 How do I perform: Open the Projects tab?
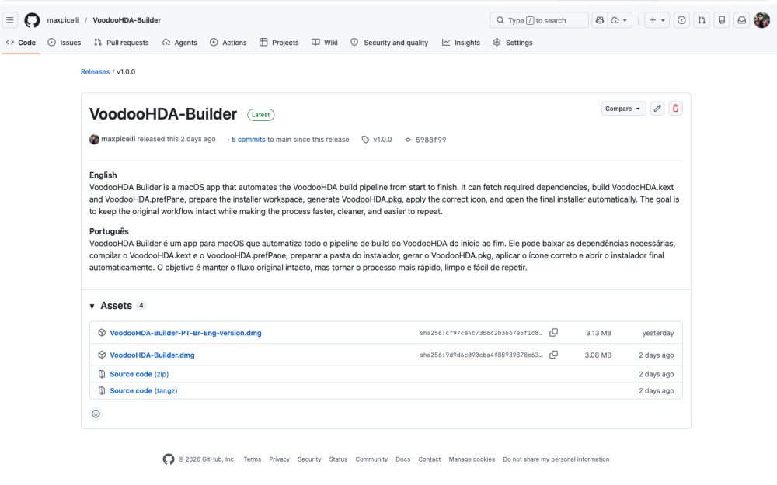click(x=279, y=43)
